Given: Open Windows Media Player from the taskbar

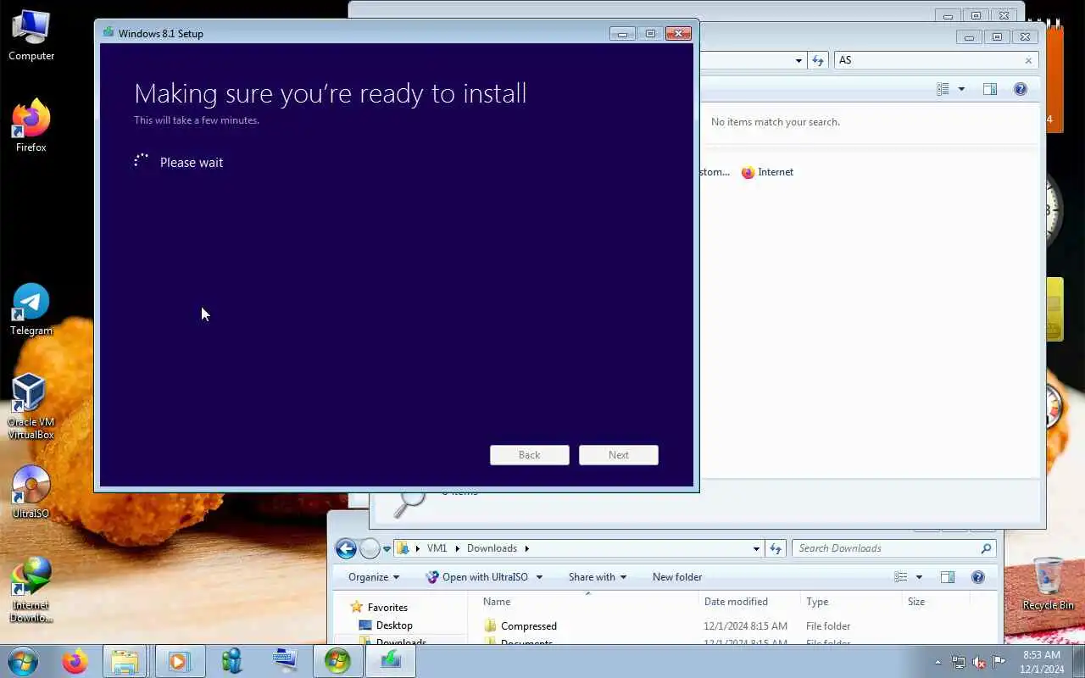Looking at the screenshot, I should pyautogui.click(x=179, y=661).
